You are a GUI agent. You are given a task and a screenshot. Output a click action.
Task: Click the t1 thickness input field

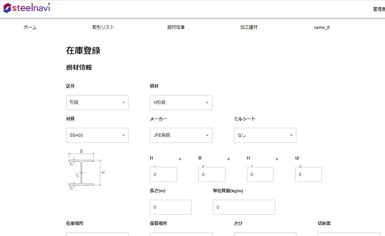coord(260,174)
